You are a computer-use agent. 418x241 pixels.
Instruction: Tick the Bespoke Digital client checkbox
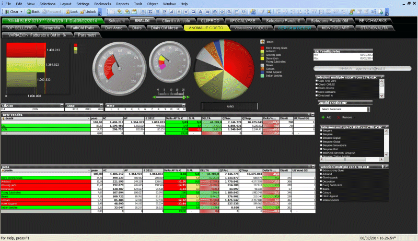(321, 138)
